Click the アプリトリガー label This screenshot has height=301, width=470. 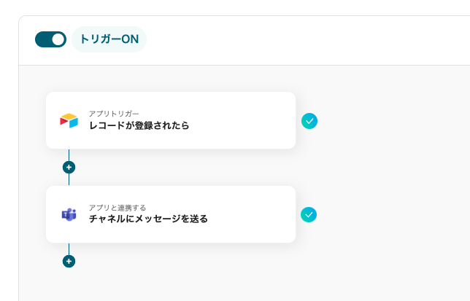[x=114, y=114]
